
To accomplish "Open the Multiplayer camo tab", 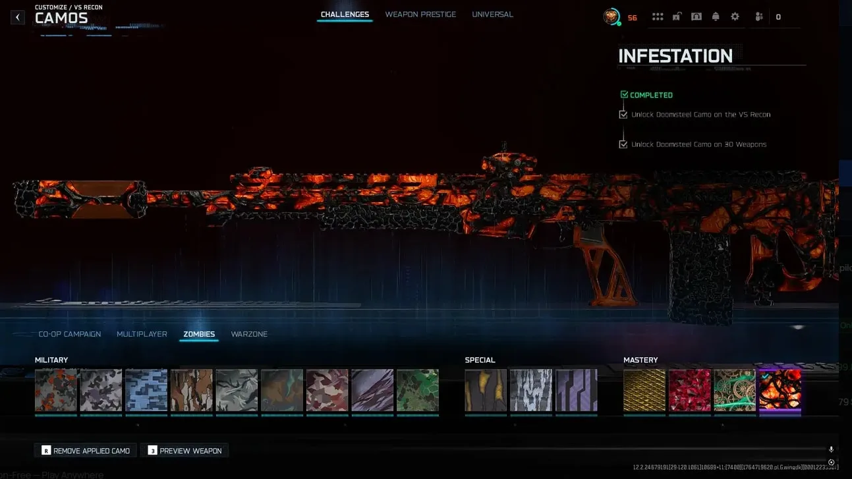I will (142, 334).
